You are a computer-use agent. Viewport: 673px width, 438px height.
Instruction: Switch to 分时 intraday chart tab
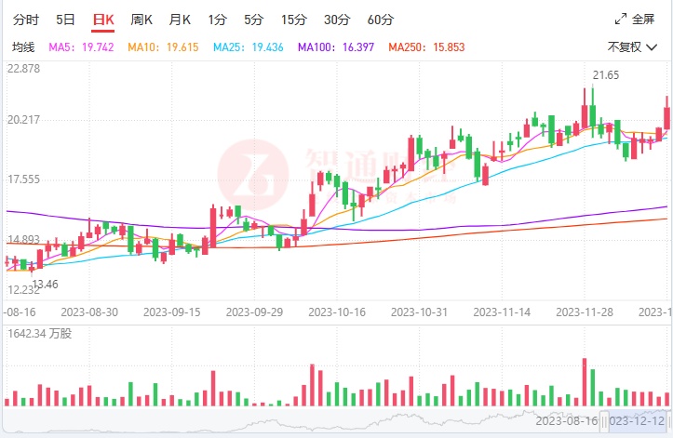coord(27,19)
